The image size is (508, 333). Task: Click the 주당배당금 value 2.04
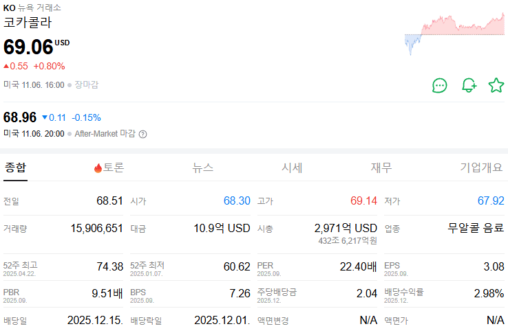click(x=367, y=294)
